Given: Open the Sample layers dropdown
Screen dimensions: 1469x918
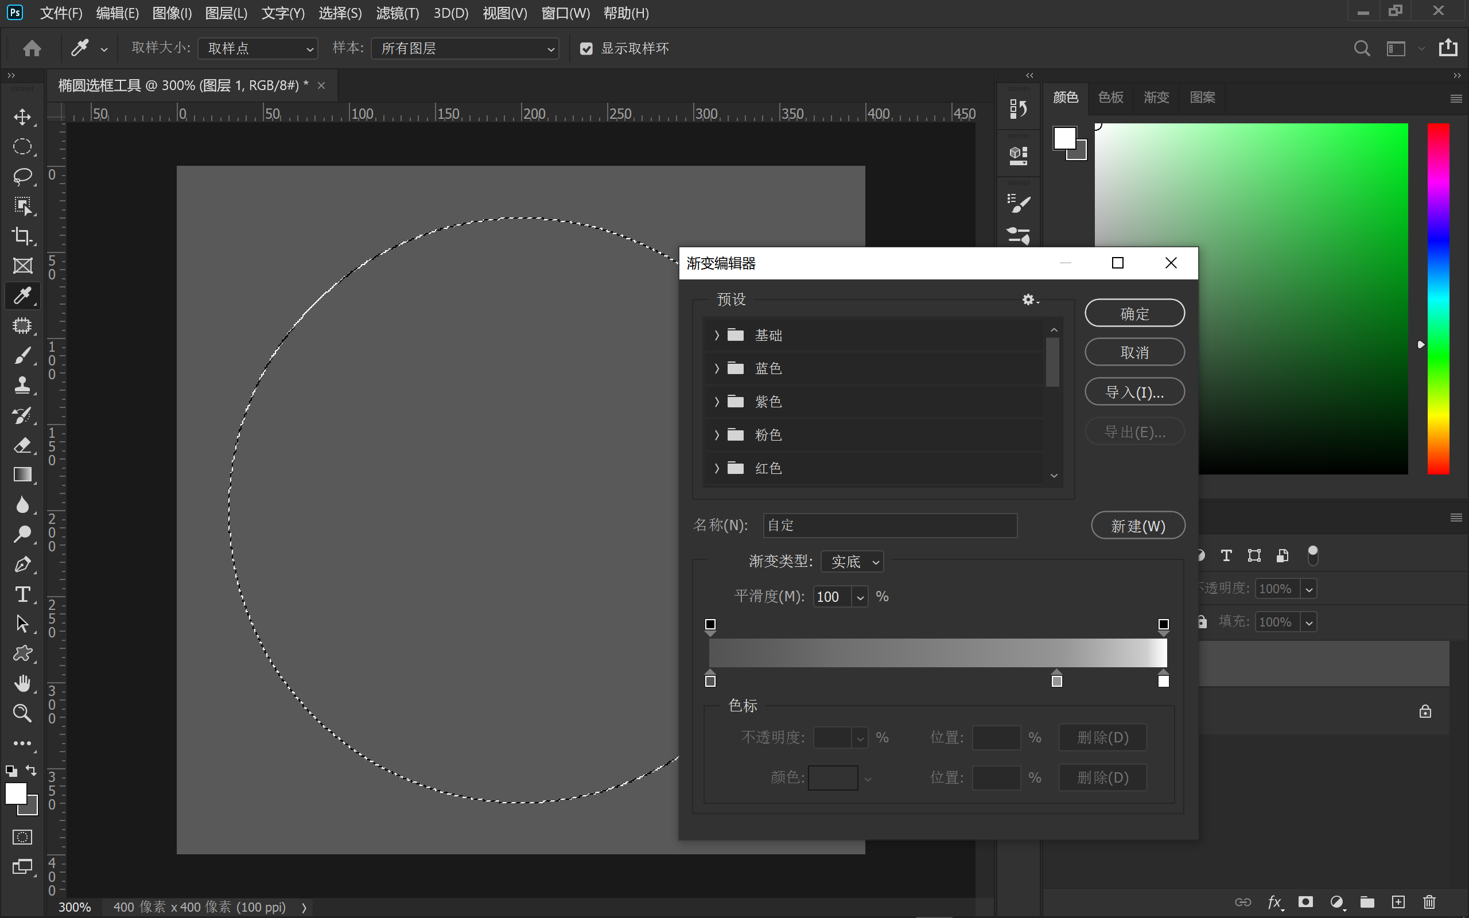Looking at the screenshot, I should tap(465, 49).
